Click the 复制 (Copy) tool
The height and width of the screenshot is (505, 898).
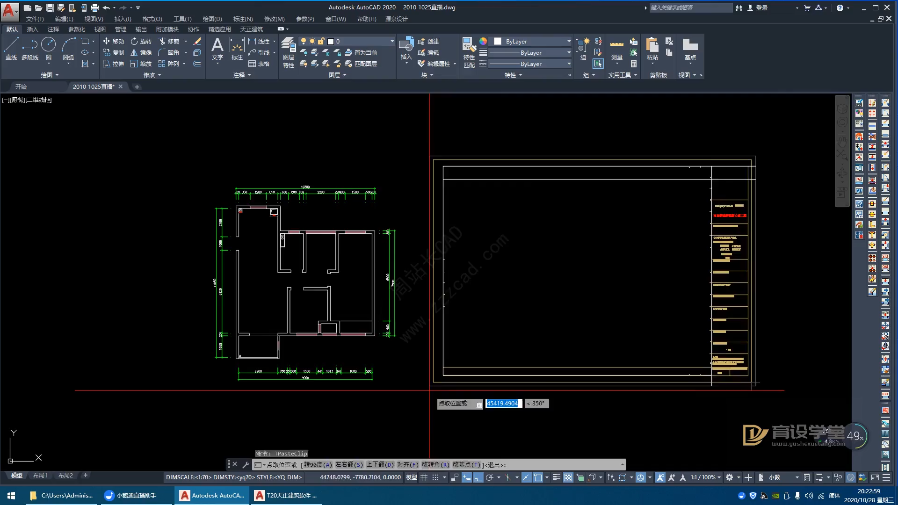pyautogui.click(x=114, y=52)
